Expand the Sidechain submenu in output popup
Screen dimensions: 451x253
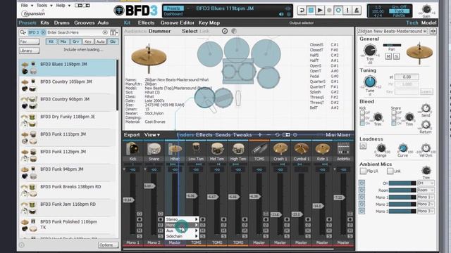(182, 236)
